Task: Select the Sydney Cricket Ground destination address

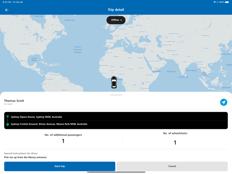Action: (49, 124)
